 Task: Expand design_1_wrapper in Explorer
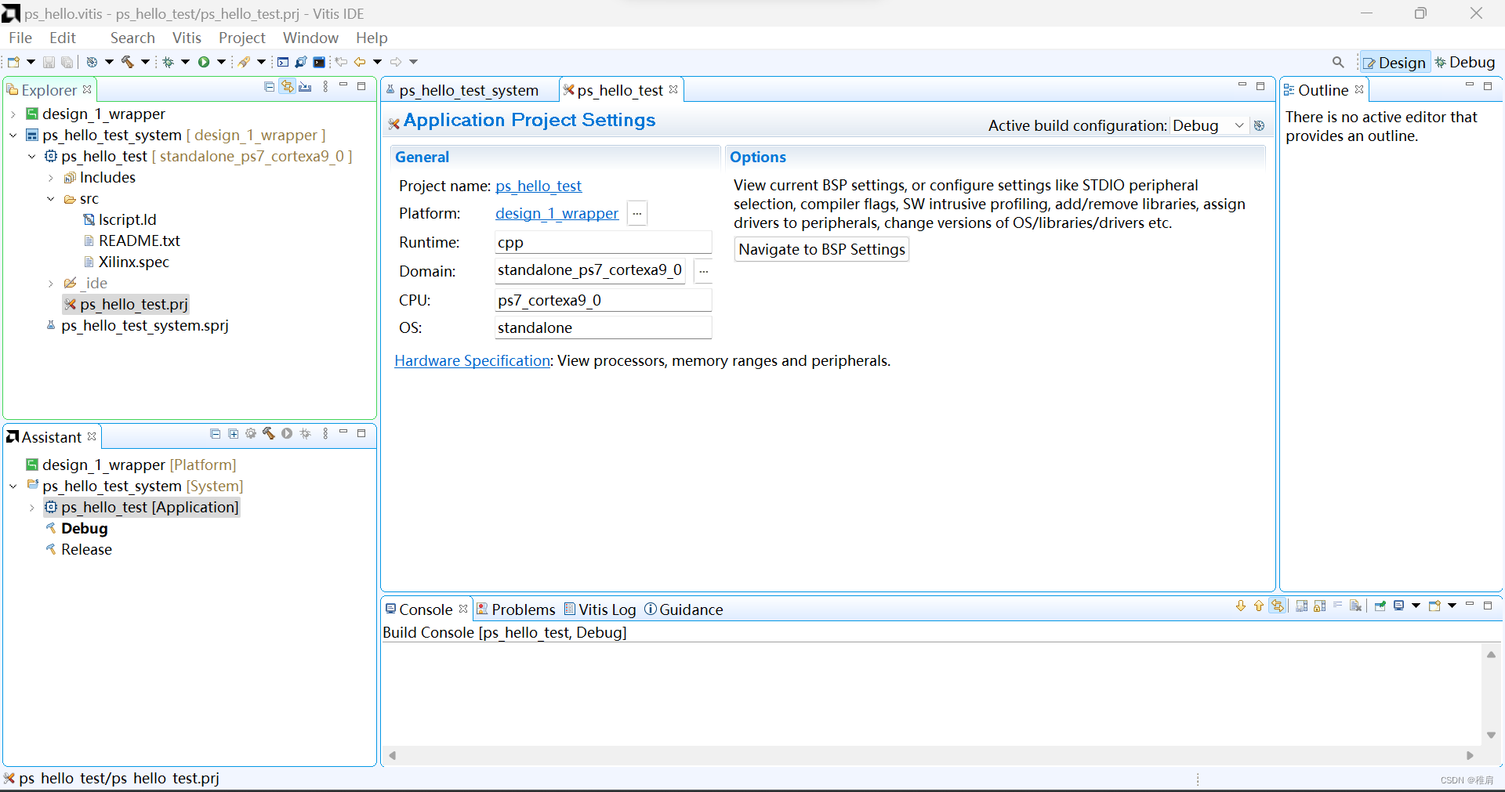pos(13,114)
